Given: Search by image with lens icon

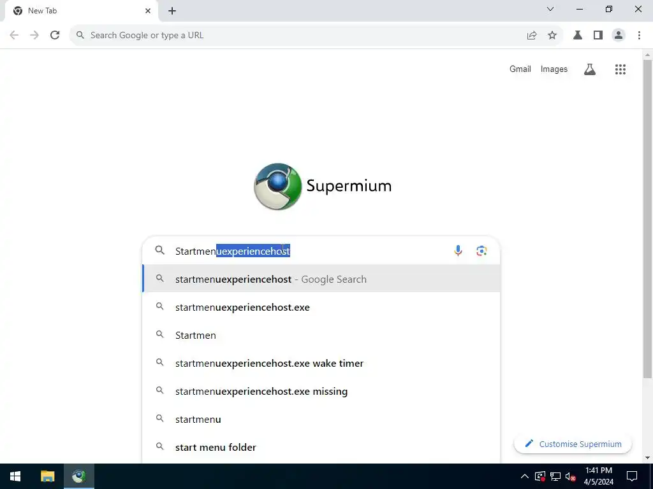Looking at the screenshot, I should click(481, 251).
